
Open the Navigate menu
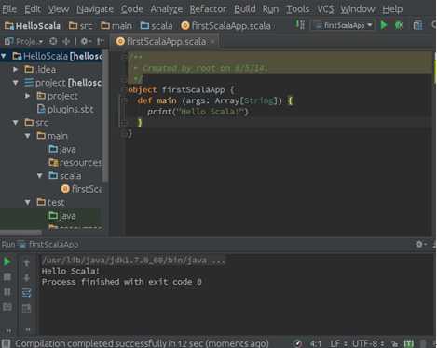click(95, 9)
